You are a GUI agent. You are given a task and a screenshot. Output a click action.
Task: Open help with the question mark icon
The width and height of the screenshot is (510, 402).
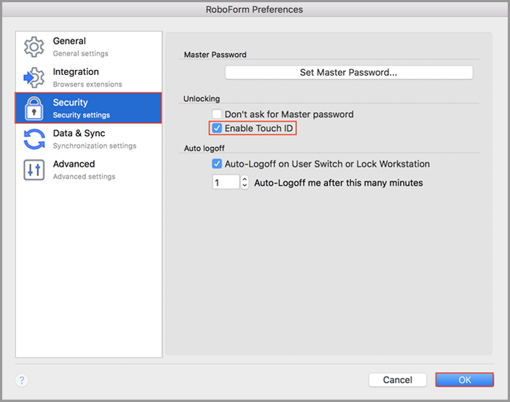[22, 380]
